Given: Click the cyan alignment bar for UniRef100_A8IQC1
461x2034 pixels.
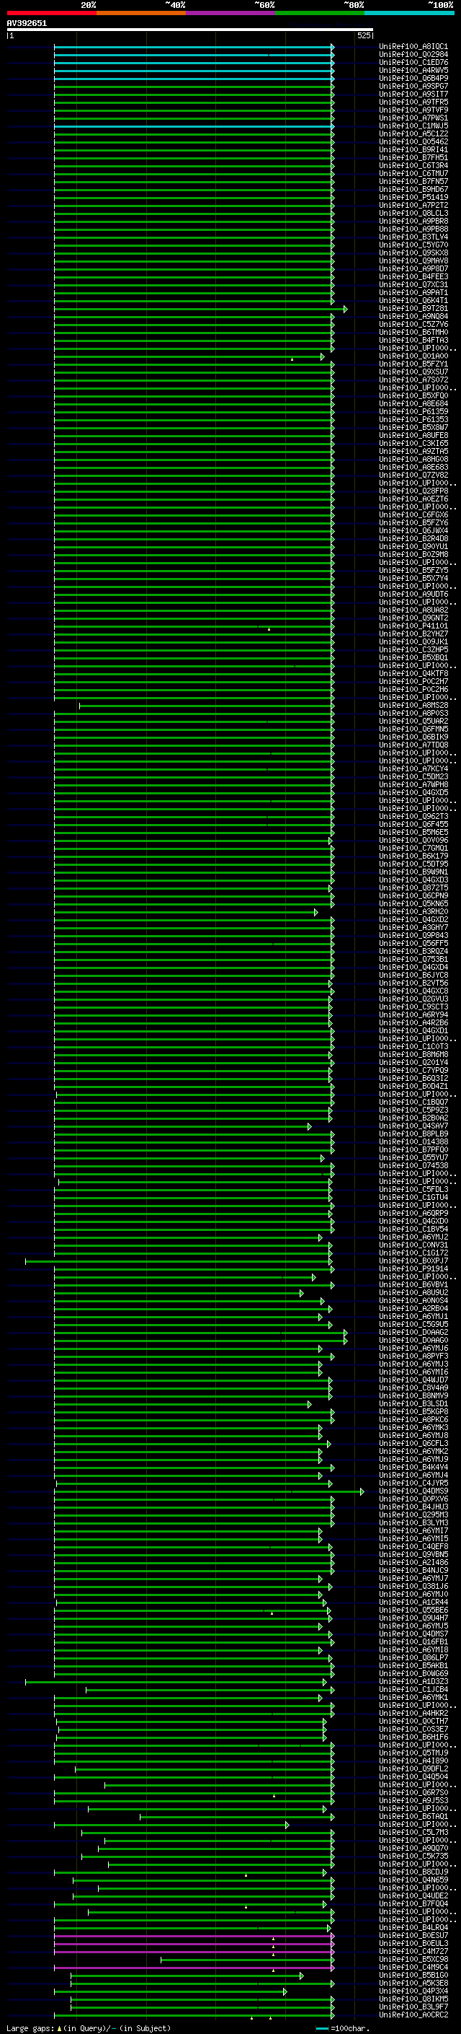Looking at the screenshot, I should tap(194, 47).
